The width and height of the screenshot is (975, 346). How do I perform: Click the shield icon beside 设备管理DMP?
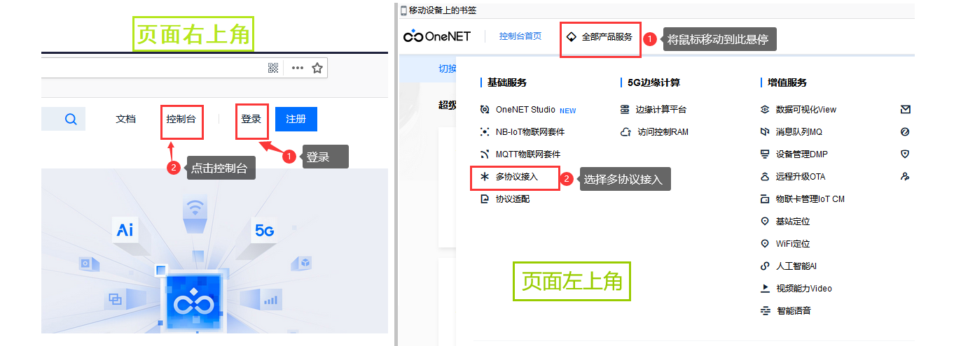(x=905, y=154)
